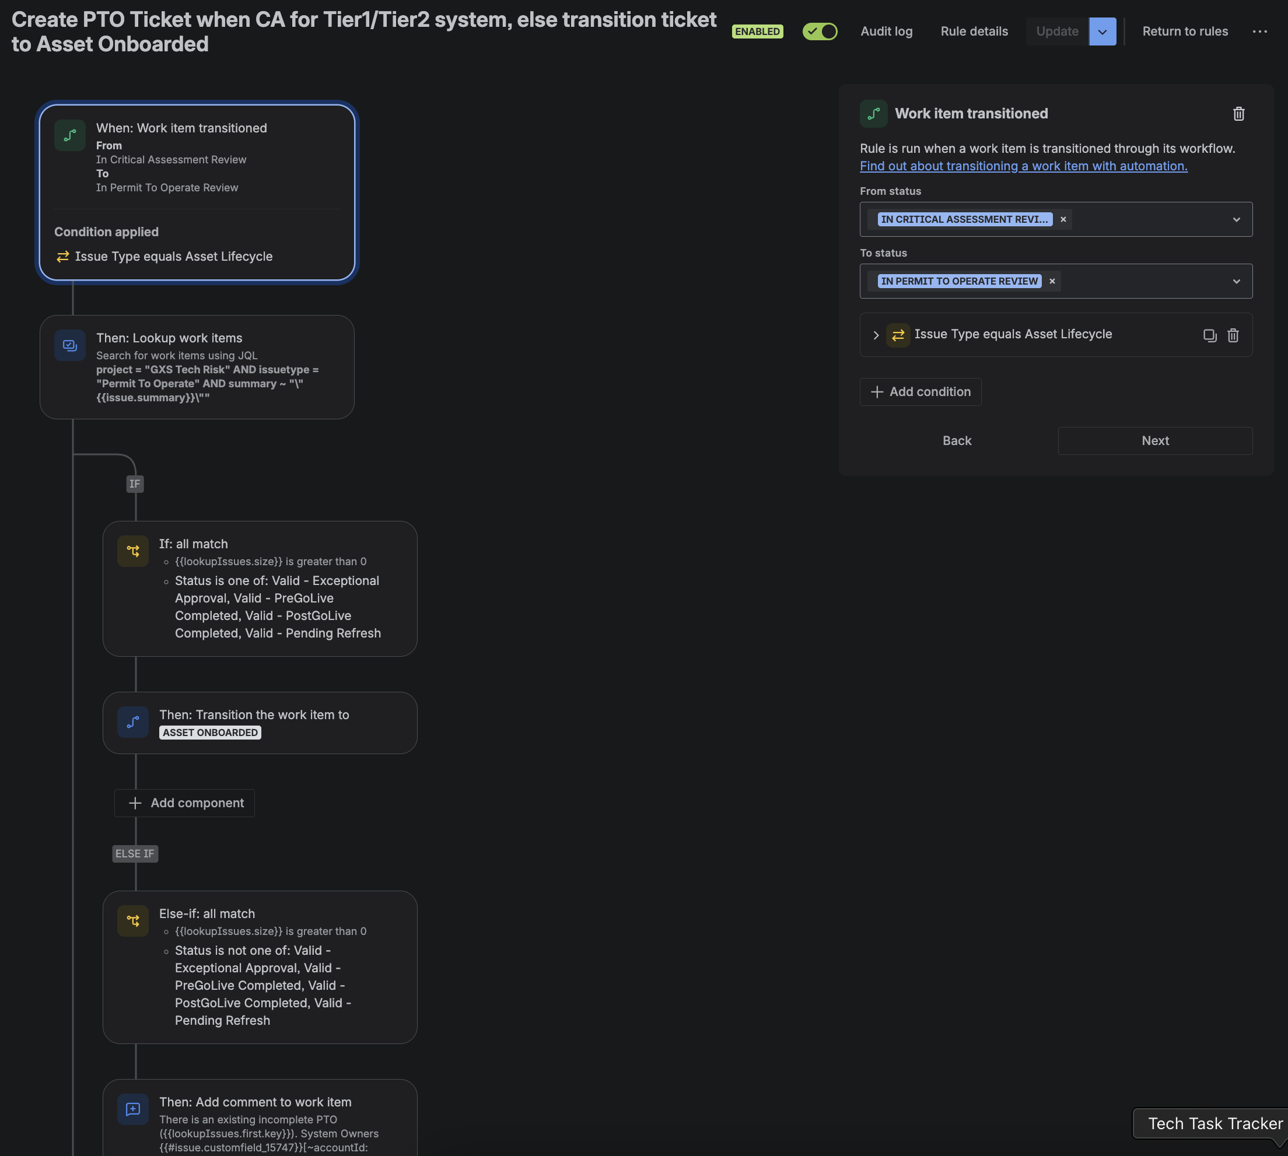1288x1156 pixels.
Task: Remove In Permit To Operate Review status tag
Action: coord(1052,281)
